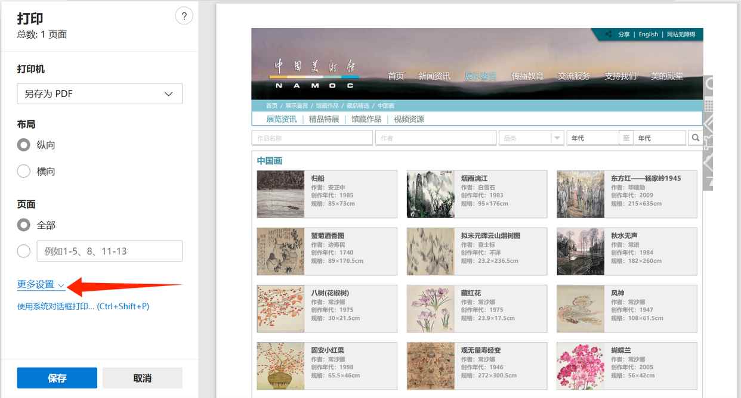Click the search magnifier icon in preview

tap(695, 138)
